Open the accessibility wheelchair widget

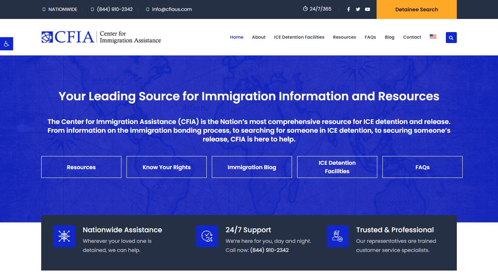point(7,44)
